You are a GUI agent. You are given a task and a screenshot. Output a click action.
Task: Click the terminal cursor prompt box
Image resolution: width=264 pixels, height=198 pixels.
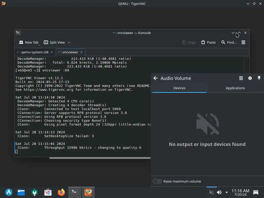tap(16, 152)
